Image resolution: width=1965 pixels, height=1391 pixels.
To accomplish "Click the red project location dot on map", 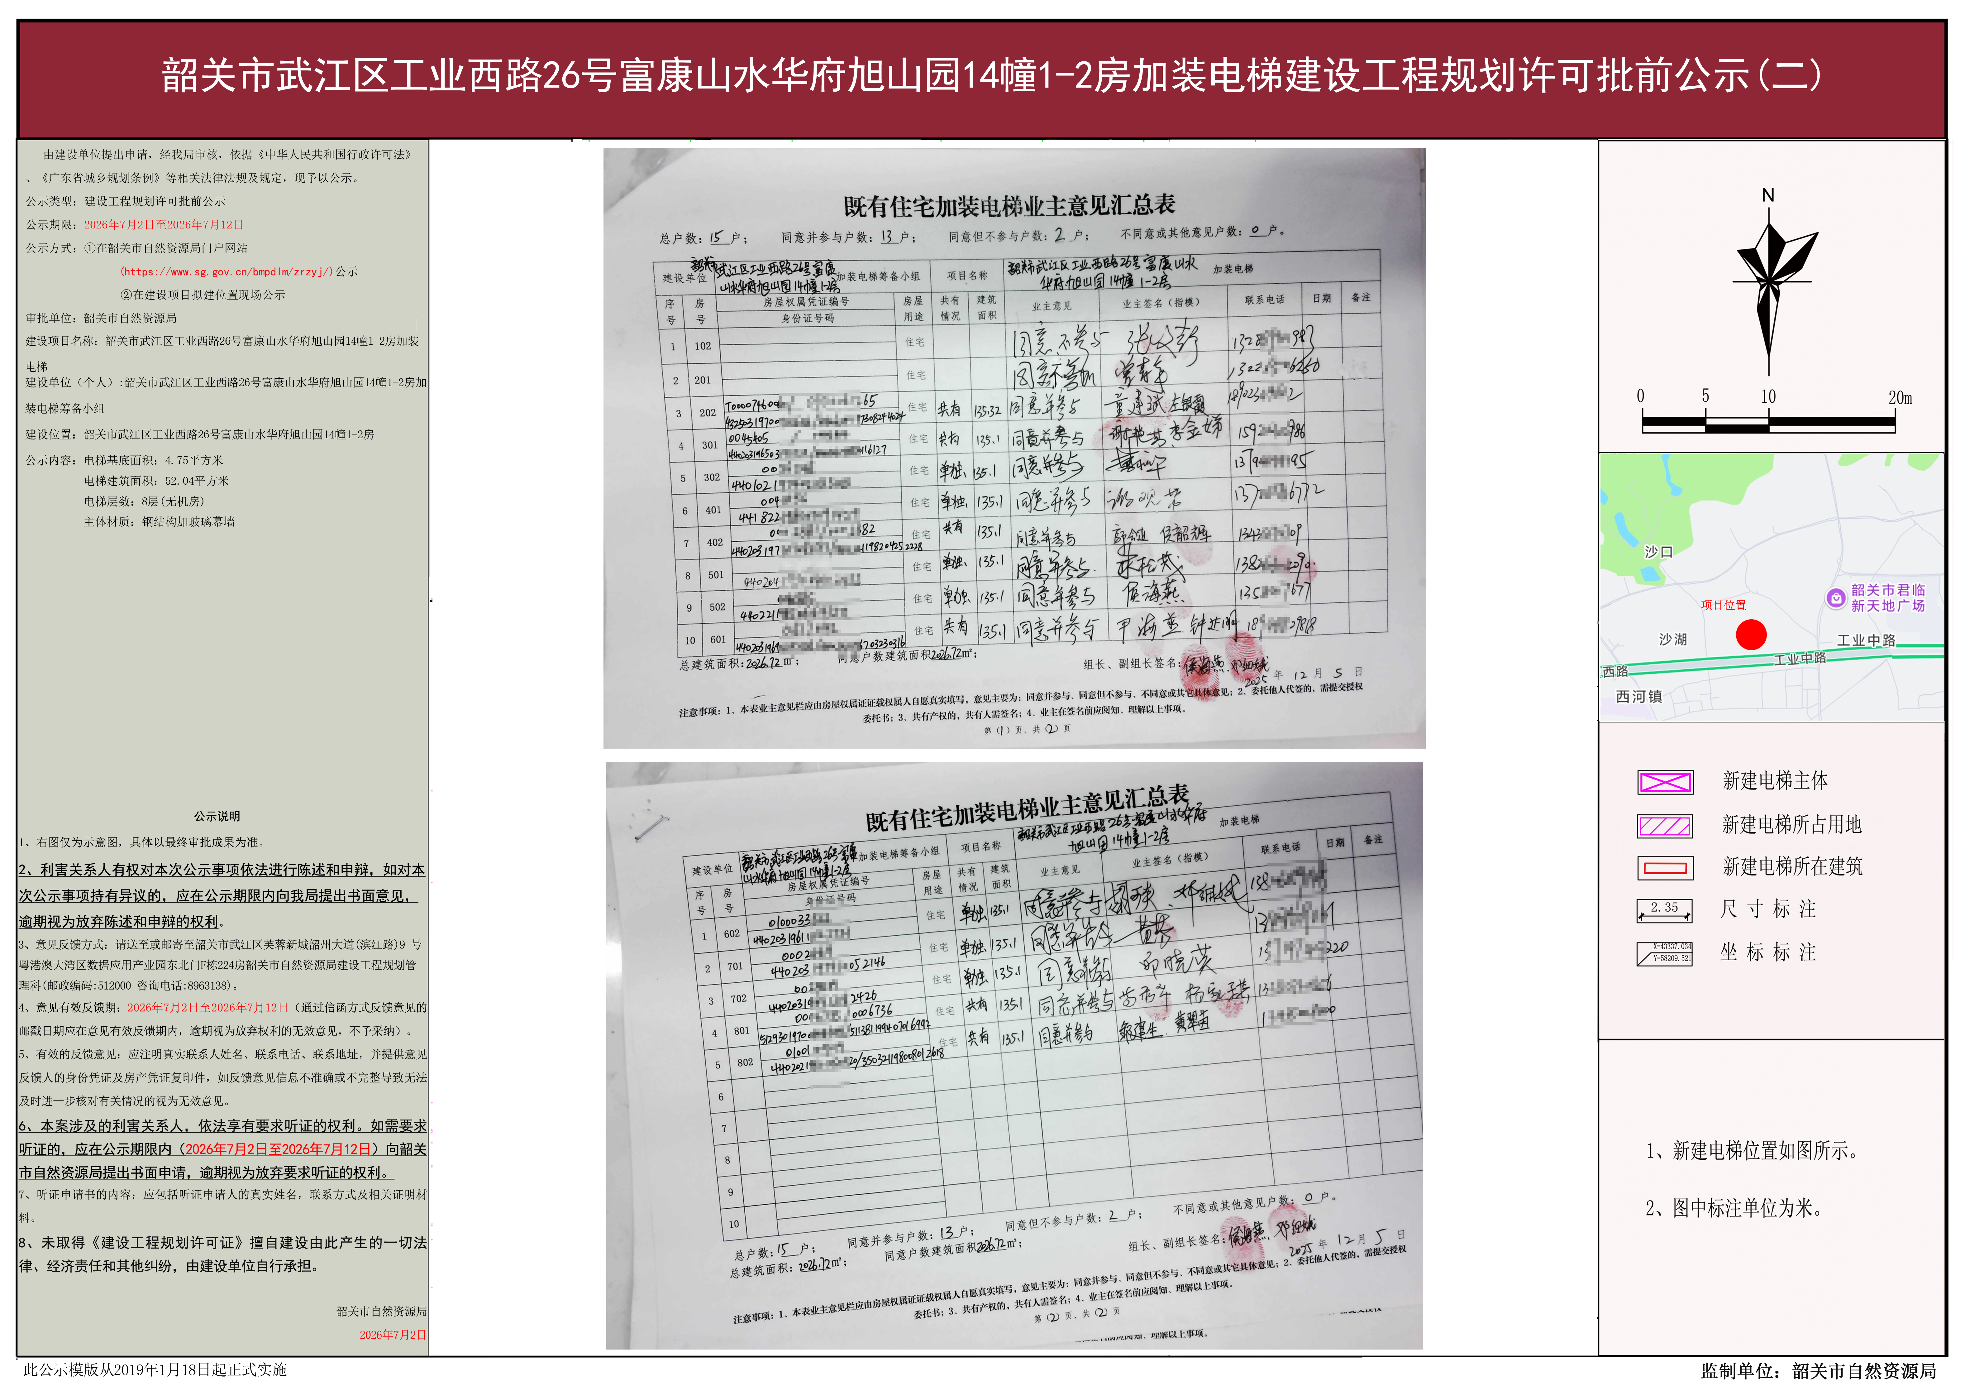I will pos(1751,635).
